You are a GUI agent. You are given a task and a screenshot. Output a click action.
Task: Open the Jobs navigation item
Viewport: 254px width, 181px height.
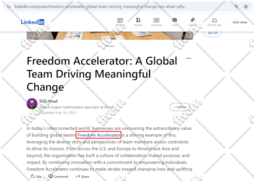pyautogui.click(x=174, y=22)
